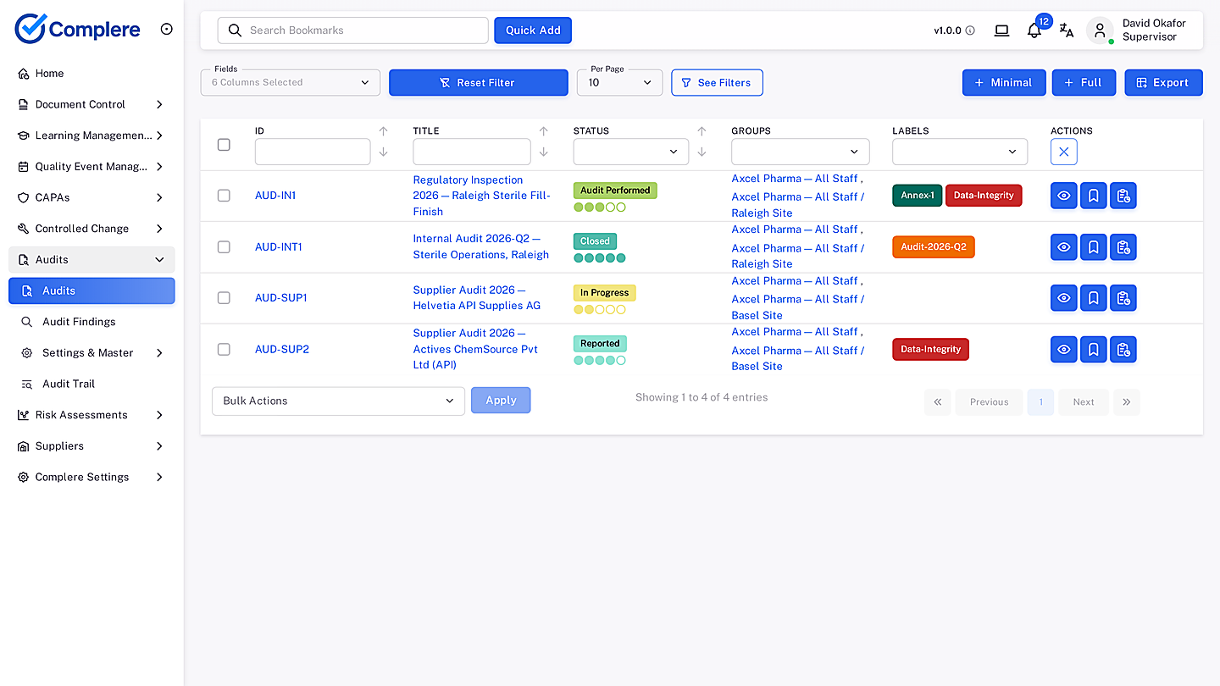Open clipboard action for AUD-SUP1

1123,298
